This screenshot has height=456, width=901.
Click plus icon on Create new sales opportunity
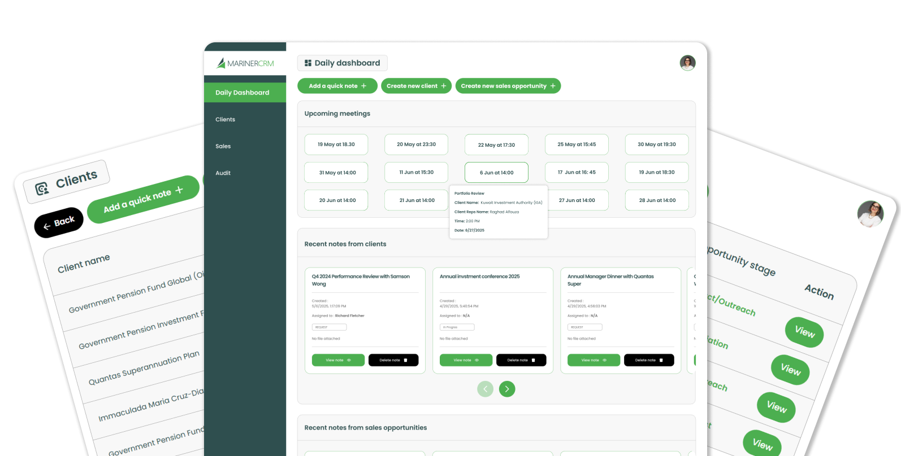pos(553,86)
